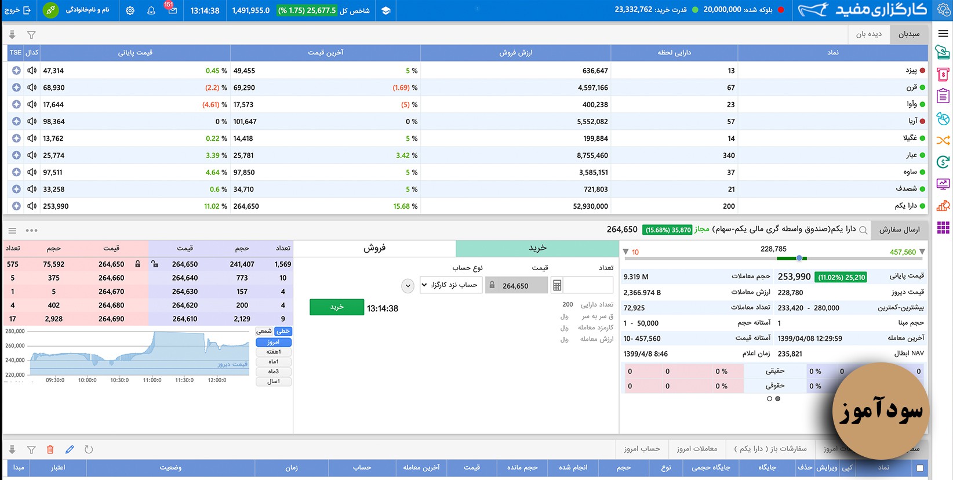Select the فروش sell tab

point(374,248)
